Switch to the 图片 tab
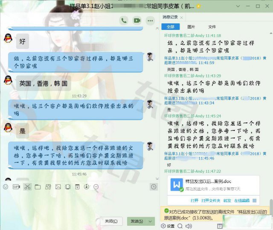 pyautogui.click(x=191, y=27)
